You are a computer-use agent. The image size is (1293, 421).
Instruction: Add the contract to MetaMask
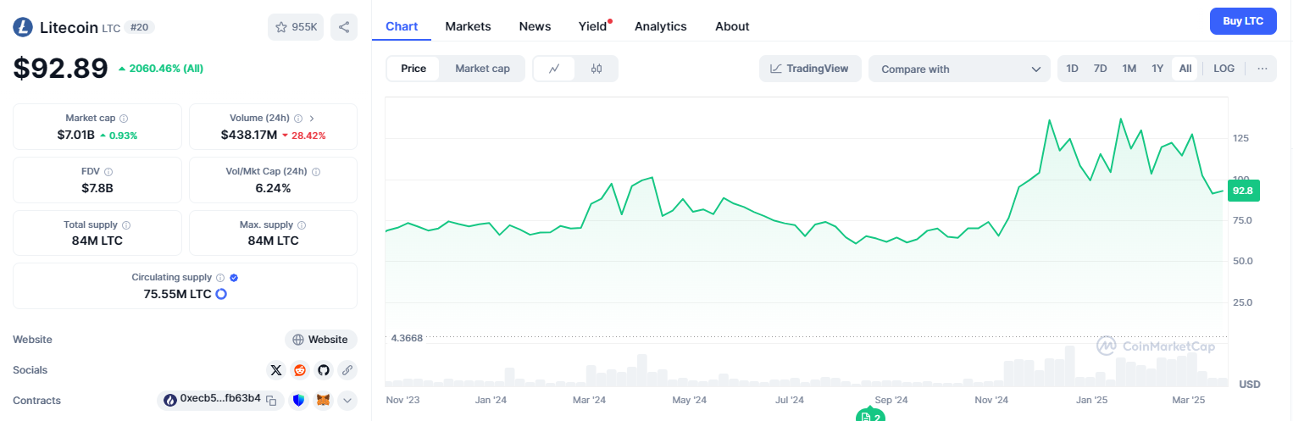pyautogui.click(x=323, y=400)
